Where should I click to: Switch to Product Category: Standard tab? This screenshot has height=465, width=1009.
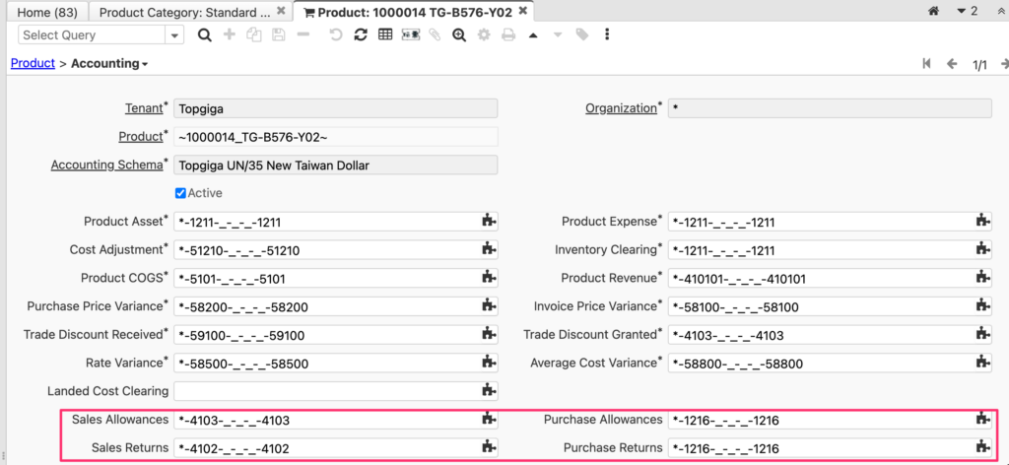pyautogui.click(x=184, y=12)
